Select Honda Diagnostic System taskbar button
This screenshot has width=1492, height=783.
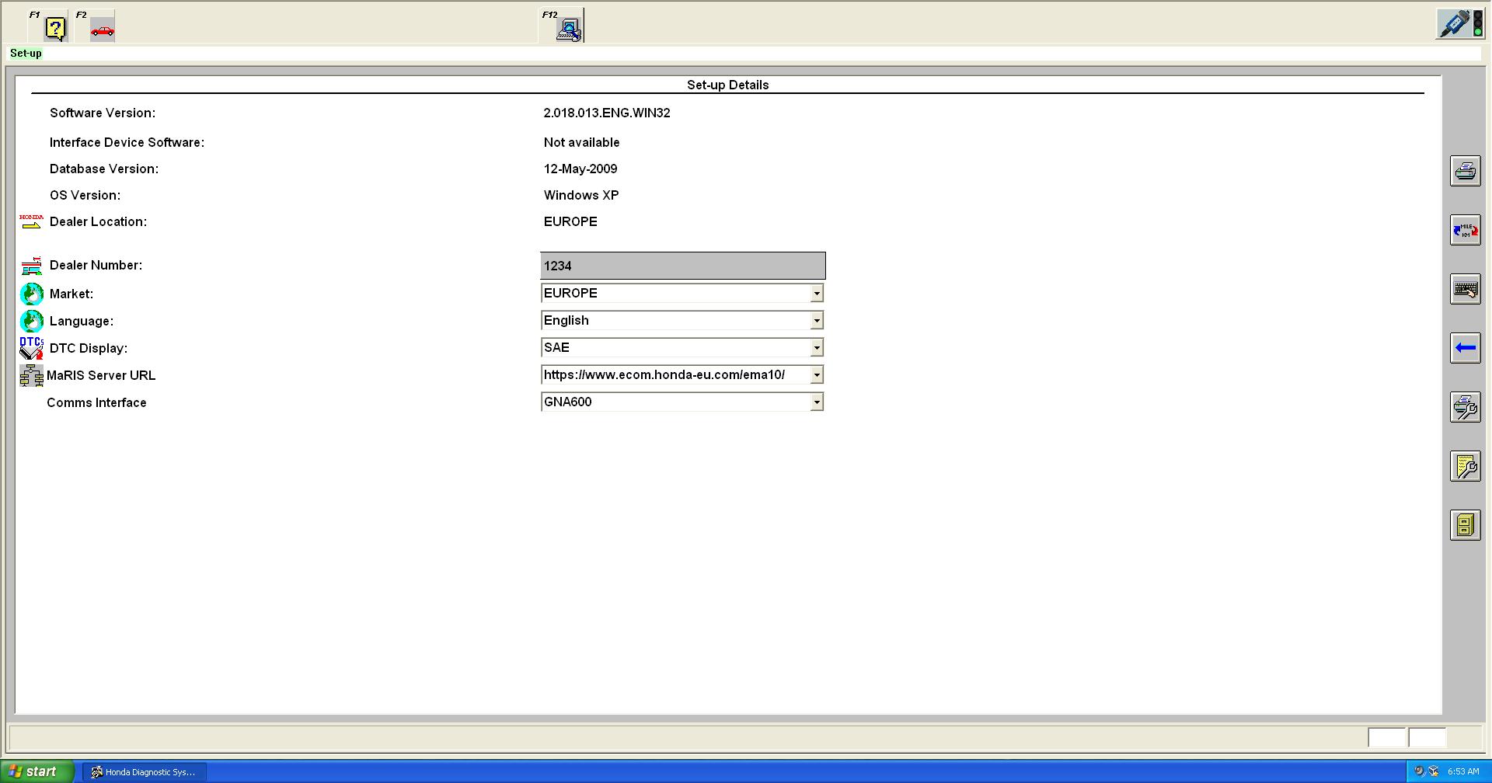click(x=145, y=771)
